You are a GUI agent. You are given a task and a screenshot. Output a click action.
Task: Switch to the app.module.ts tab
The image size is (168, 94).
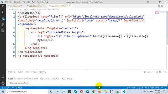pos(15,6)
